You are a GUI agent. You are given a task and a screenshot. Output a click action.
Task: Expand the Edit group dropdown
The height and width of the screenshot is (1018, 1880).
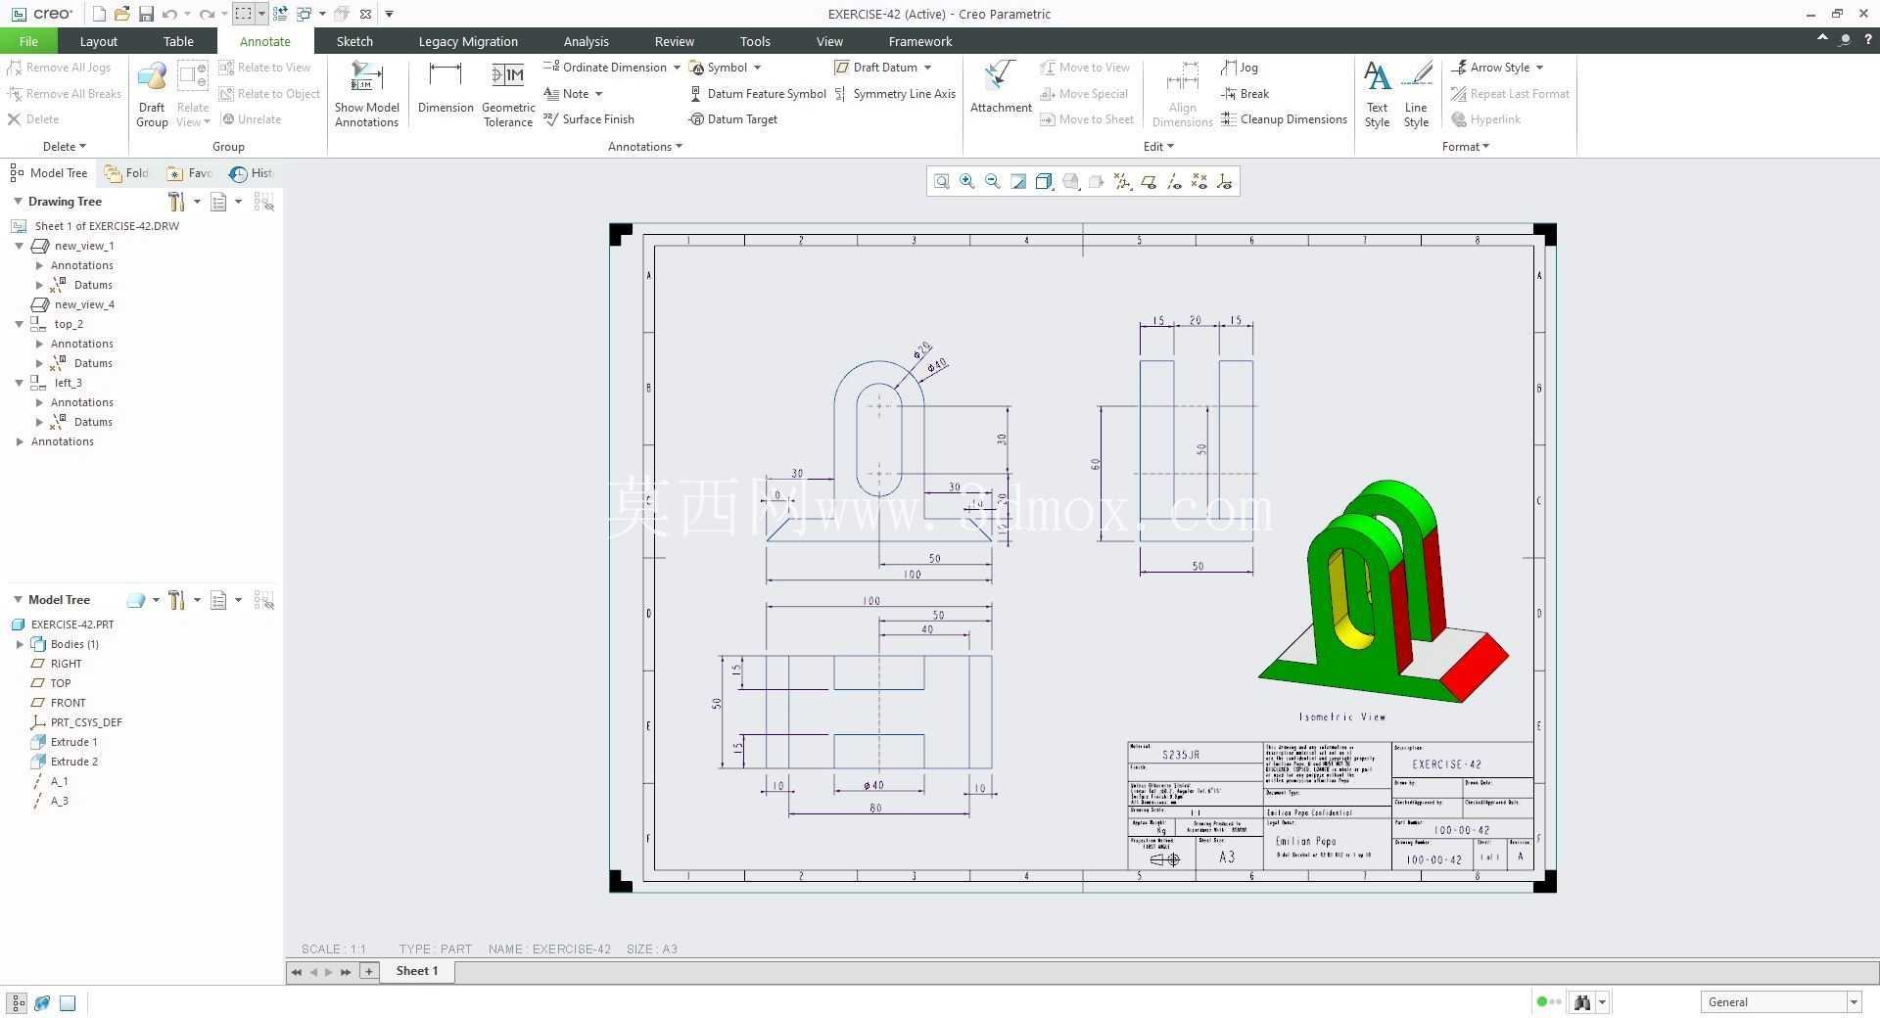point(1158,147)
